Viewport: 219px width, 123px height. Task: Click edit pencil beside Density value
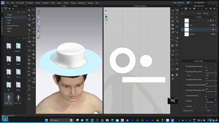[216, 99]
